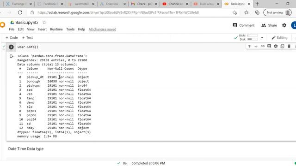
Task: Open the Insert menu
Action: (x=42, y=30)
